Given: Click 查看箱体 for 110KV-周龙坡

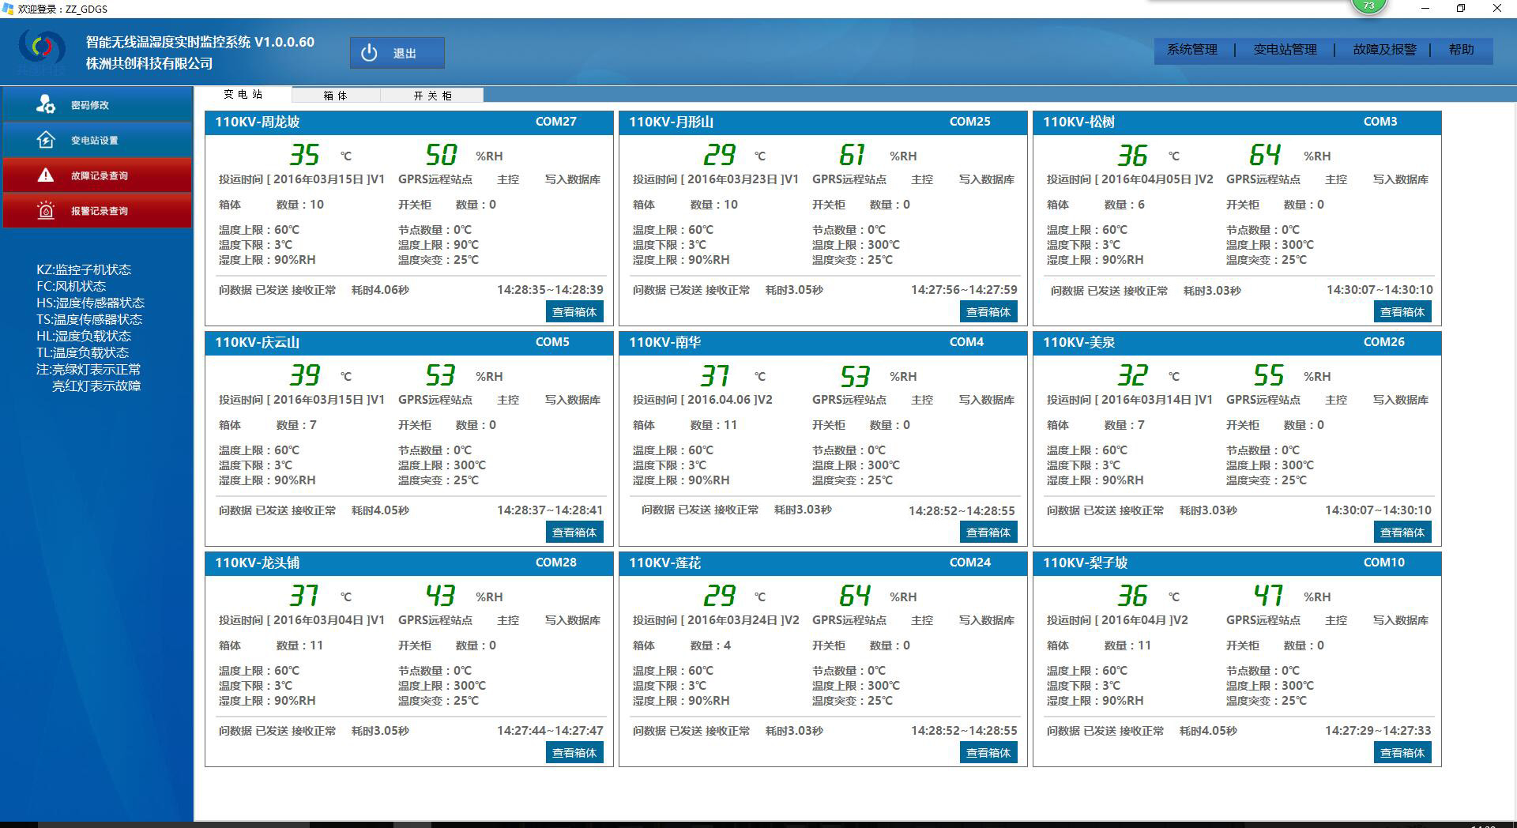Looking at the screenshot, I should click(574, 312).
